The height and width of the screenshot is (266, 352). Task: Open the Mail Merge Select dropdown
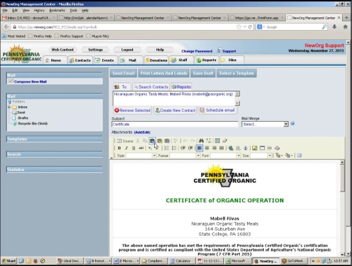pos(265,124)
